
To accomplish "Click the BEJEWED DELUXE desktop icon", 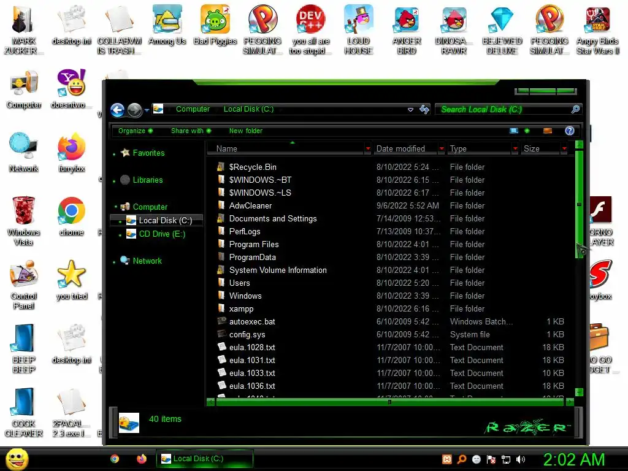I will (502, 30).
